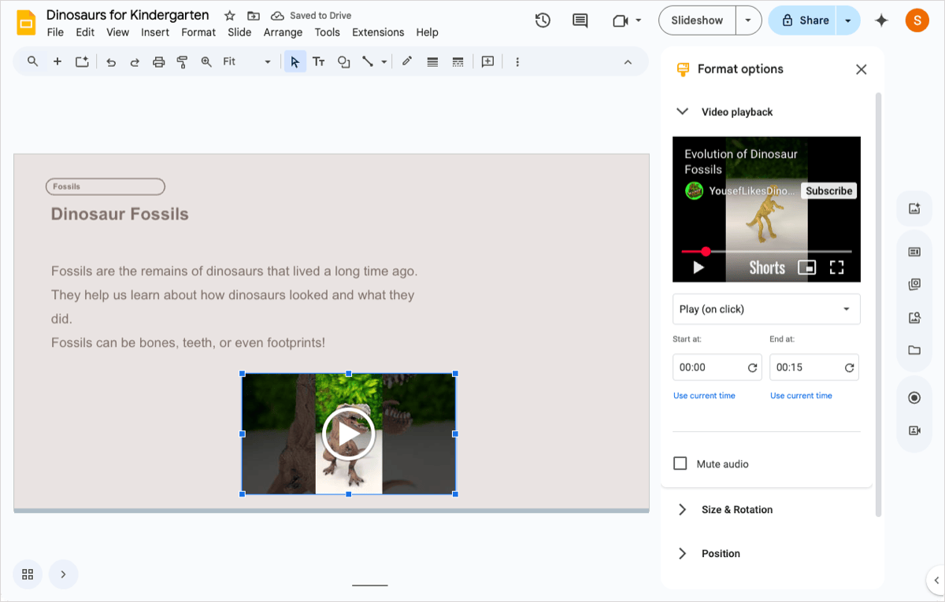Click the record slideshow circle icon

click(914, 398)
